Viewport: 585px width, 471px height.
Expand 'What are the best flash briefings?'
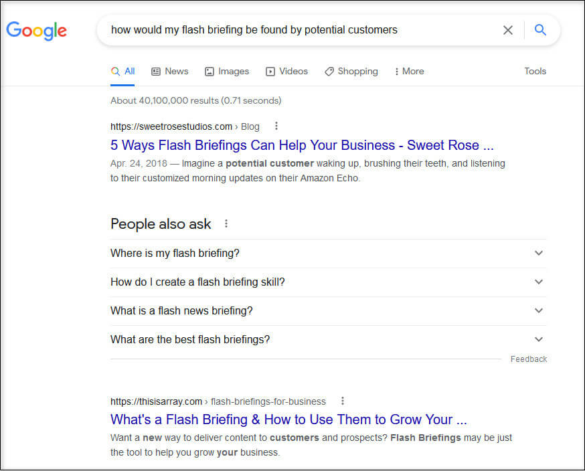coord(329,339)
